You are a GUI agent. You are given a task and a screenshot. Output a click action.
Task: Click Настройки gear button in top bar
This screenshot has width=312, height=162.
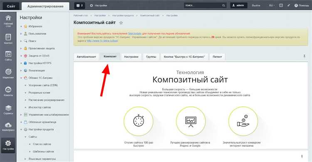(99, 5)
